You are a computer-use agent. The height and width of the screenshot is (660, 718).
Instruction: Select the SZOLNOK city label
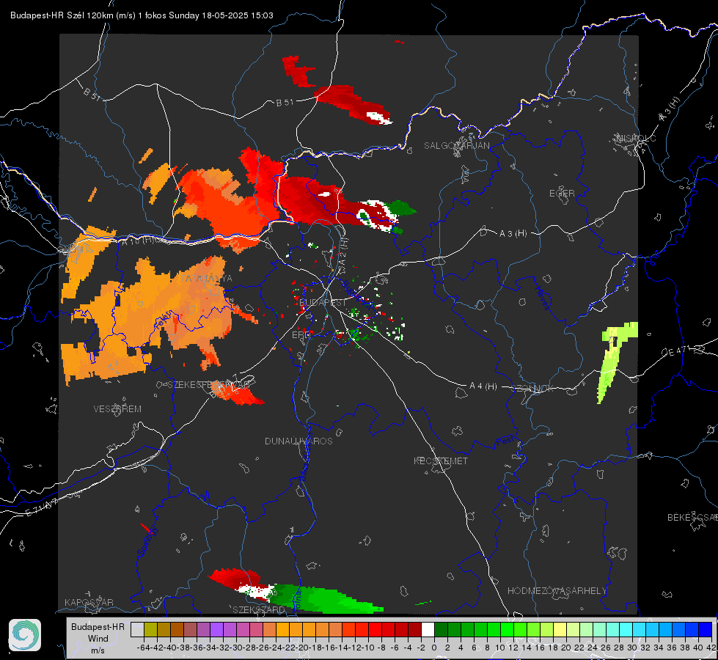[532, 389]
